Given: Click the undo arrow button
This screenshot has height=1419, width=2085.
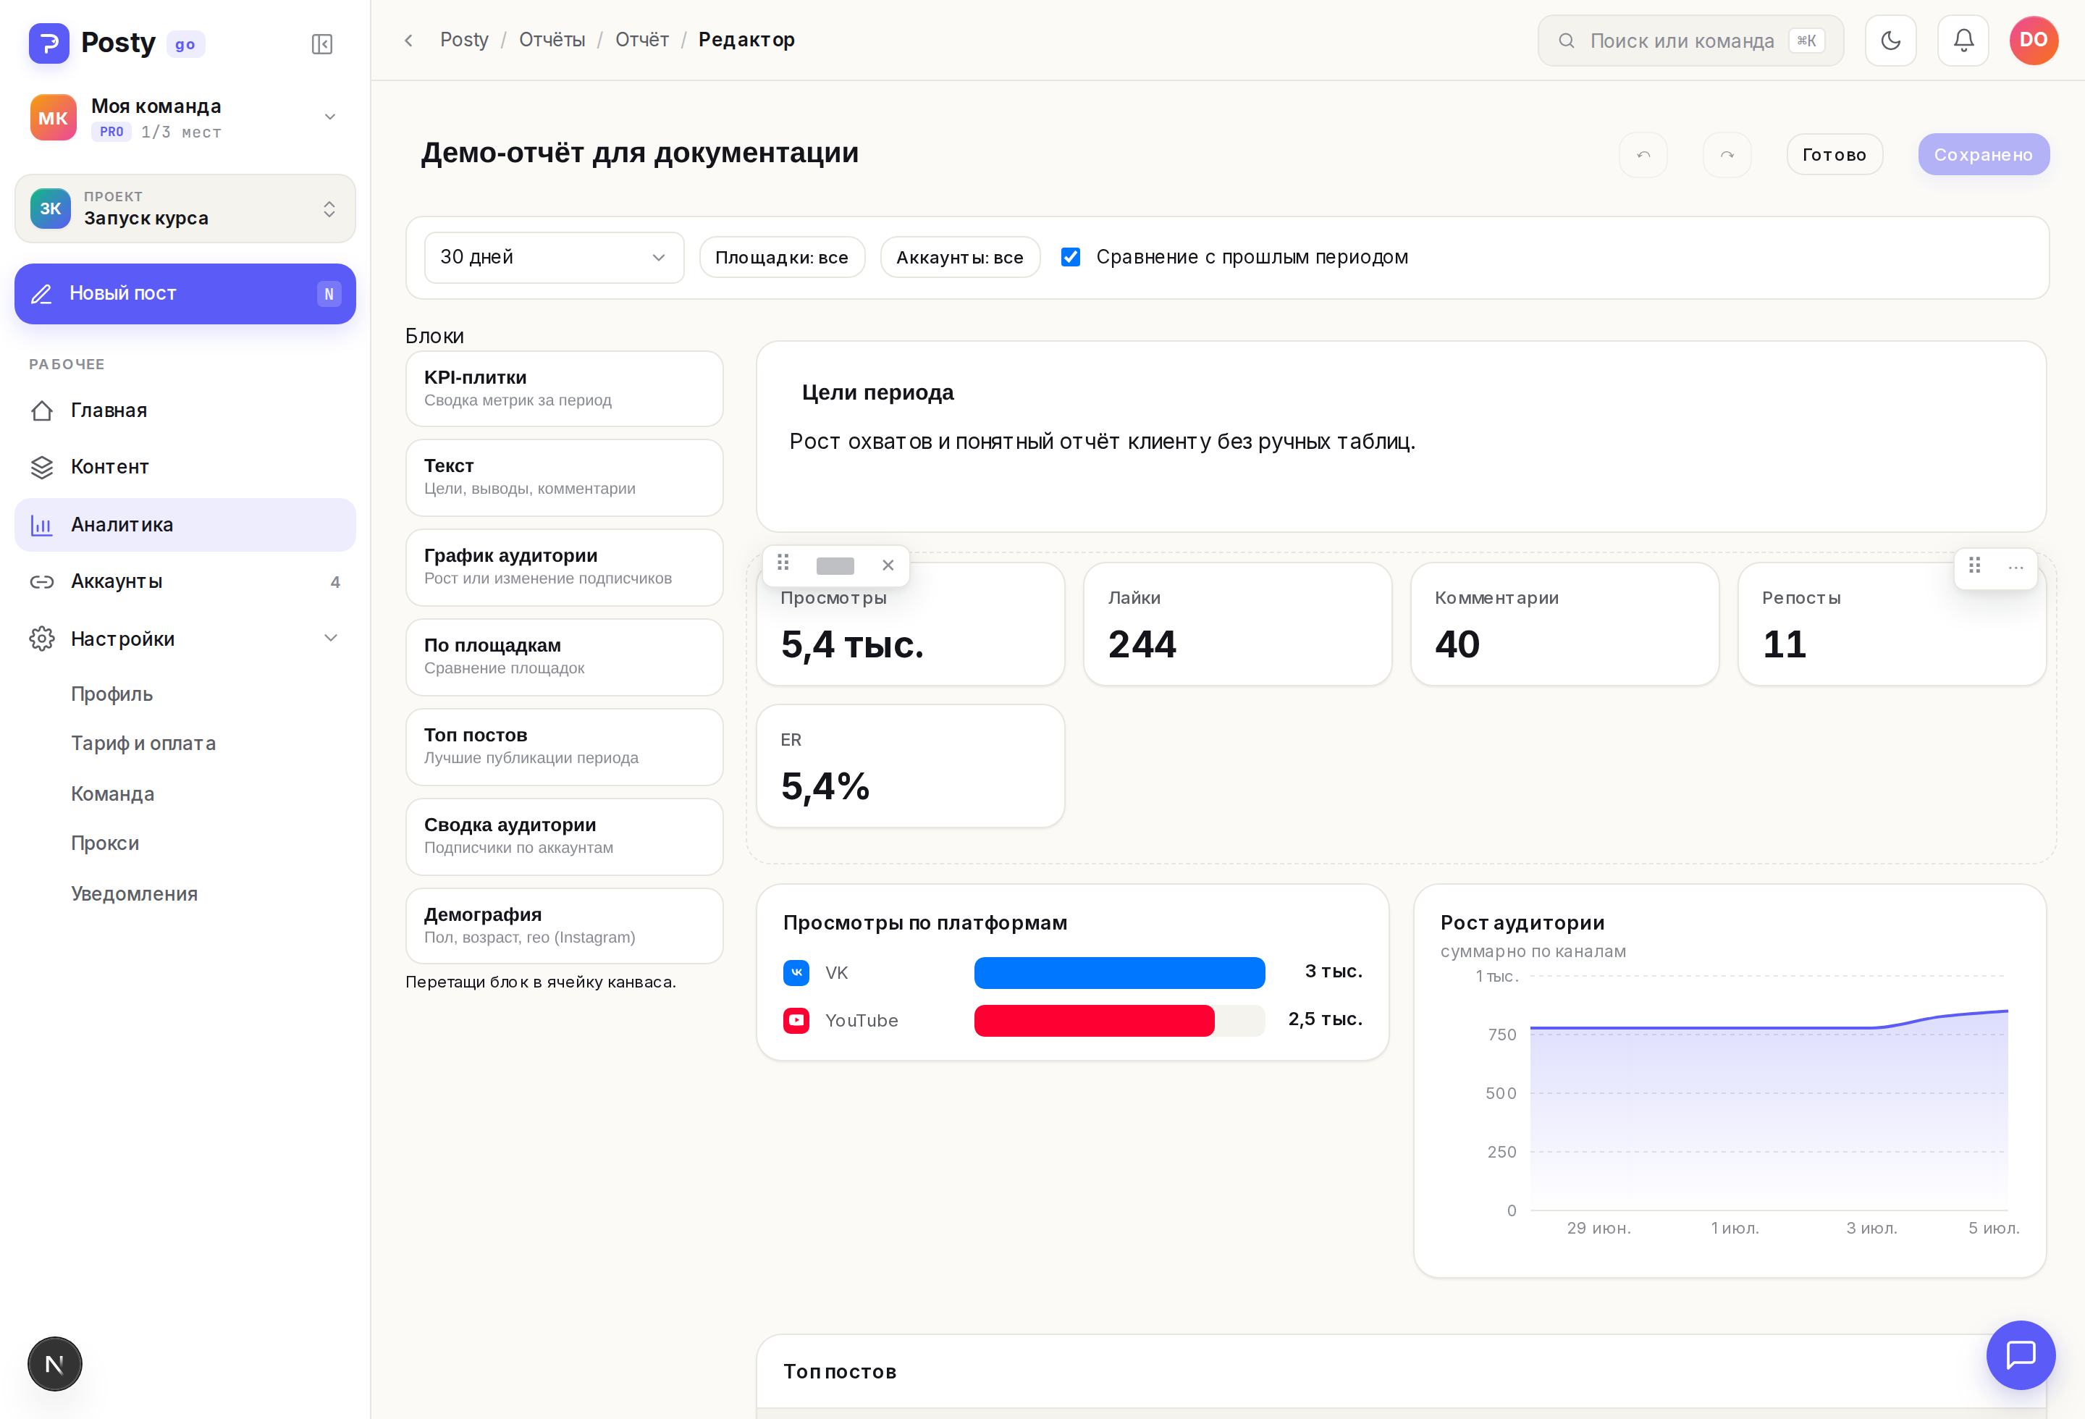Looking at the screenshot, I should 1643,154.
